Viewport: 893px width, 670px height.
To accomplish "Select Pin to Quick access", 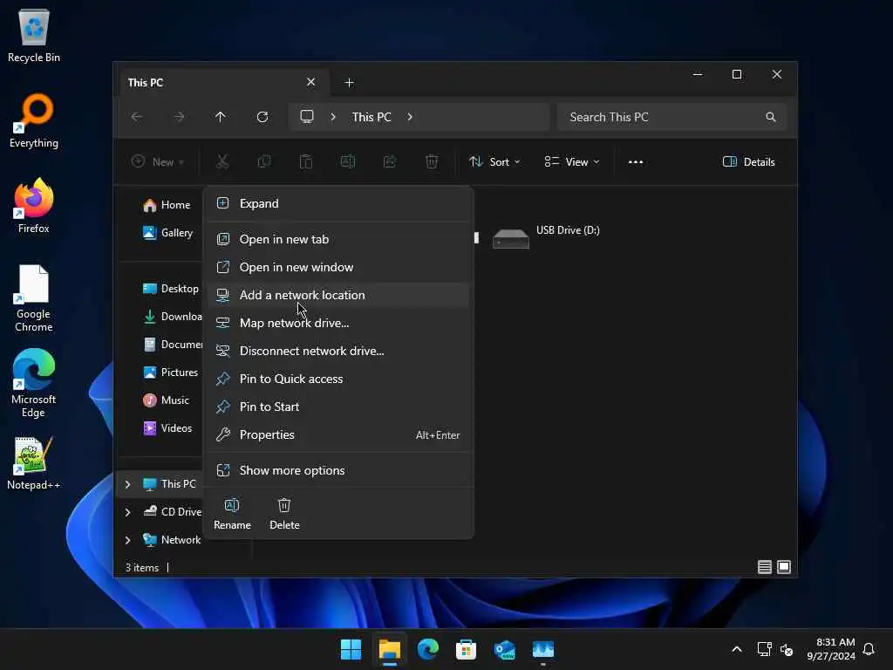I will click(x=338, y=379).
